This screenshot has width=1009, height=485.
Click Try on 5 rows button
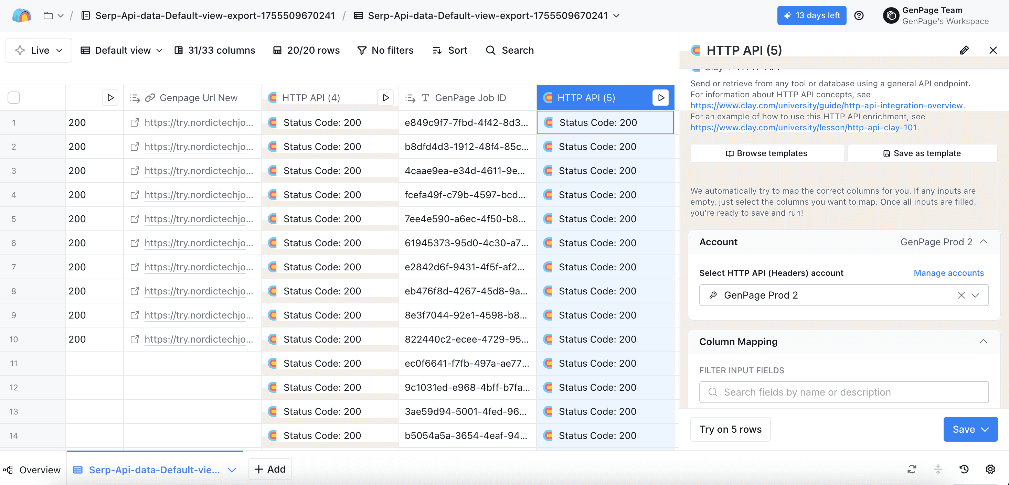click(730, 429)
